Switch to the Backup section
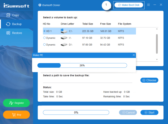The height and width of the screenshot is (124, 168). (16, 24)
